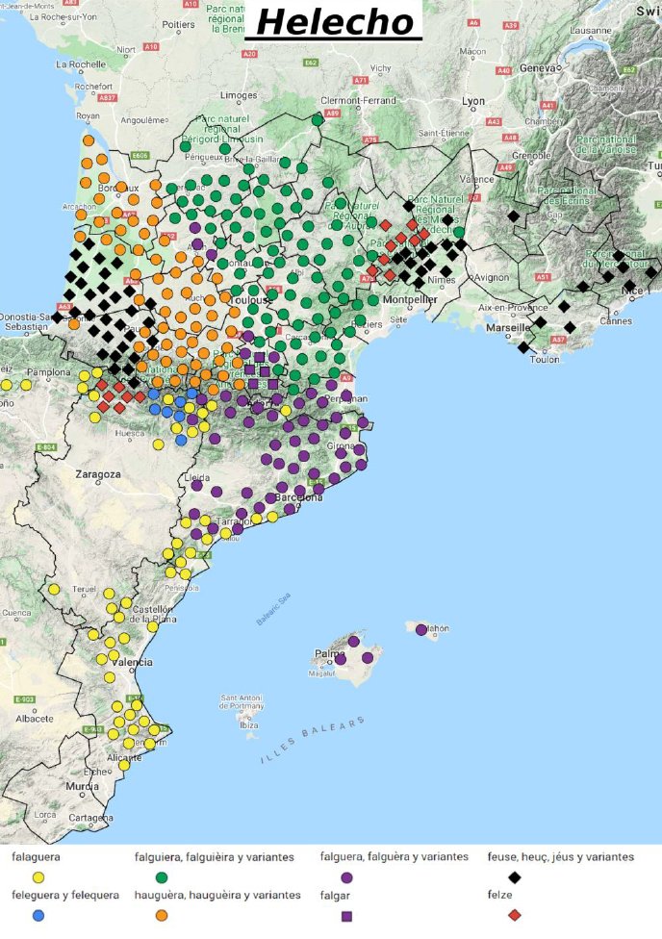The width and height of the screenshot is (662, 939).
Task: Click the yellow circle under falaguera legend
Action: tap(38, 877)
